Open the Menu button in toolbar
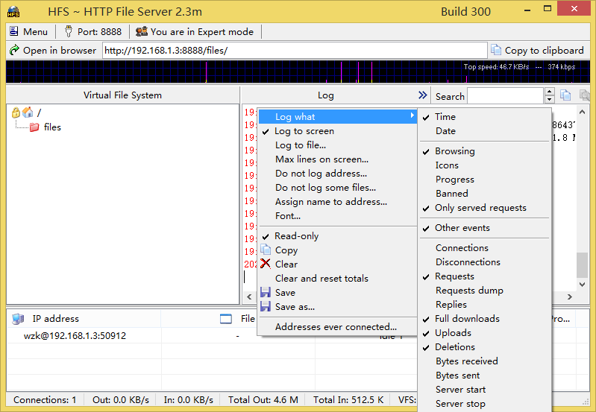 point(29,31)
